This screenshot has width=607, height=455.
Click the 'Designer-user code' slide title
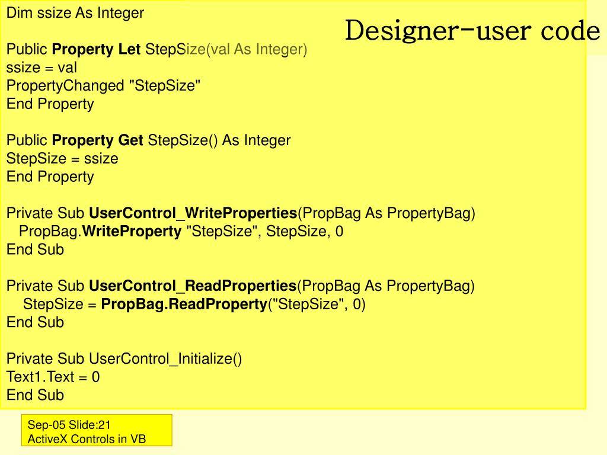(x=472, y=31)
